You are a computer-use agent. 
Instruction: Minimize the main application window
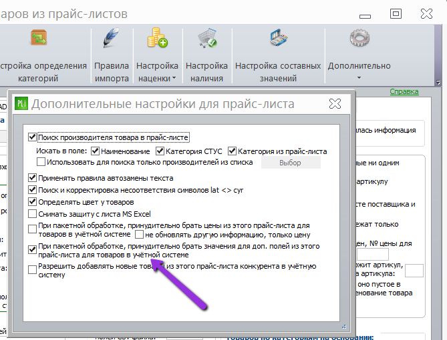(365, 17)
